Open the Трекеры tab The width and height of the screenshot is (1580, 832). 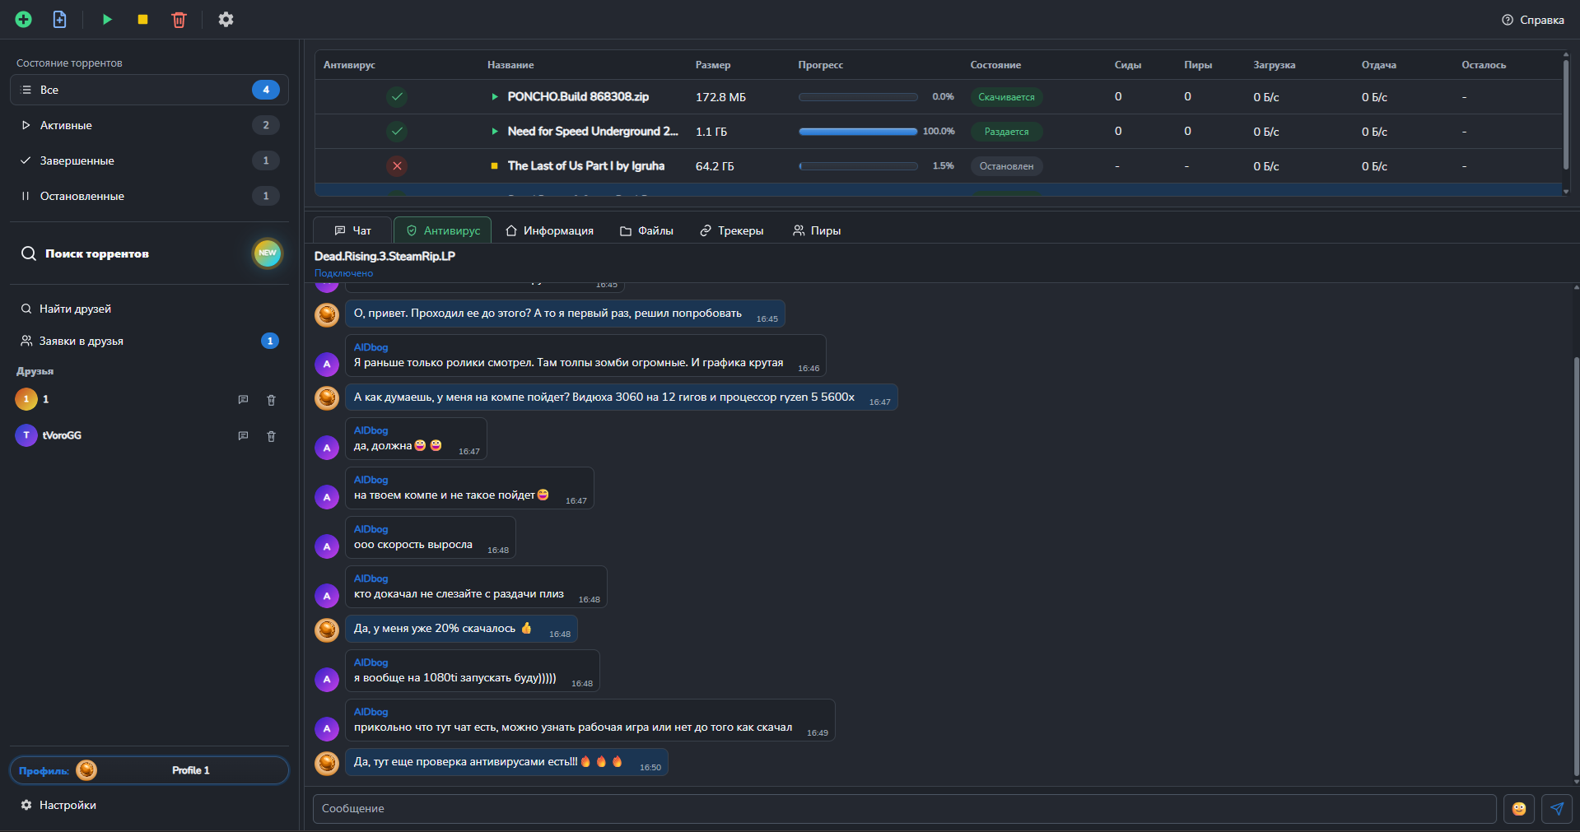[732, 230]
